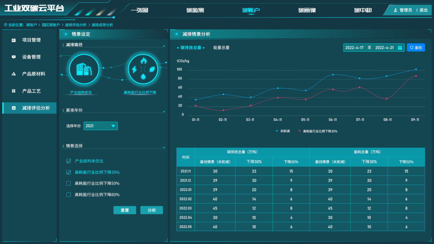Click the 产品原材料 sidebar icon

point(14,74)
